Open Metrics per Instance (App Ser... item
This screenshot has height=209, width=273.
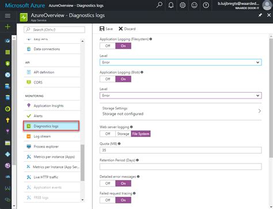point(52,167)
